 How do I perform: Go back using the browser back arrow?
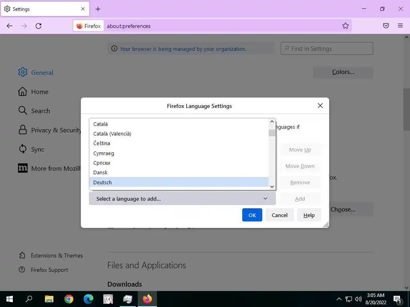point(10,26)
